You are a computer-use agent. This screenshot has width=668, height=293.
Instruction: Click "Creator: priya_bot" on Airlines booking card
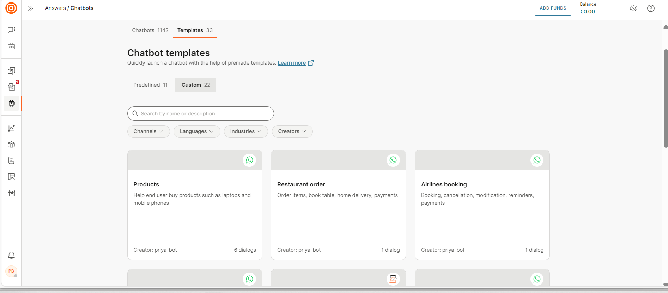tap(443, 250)
